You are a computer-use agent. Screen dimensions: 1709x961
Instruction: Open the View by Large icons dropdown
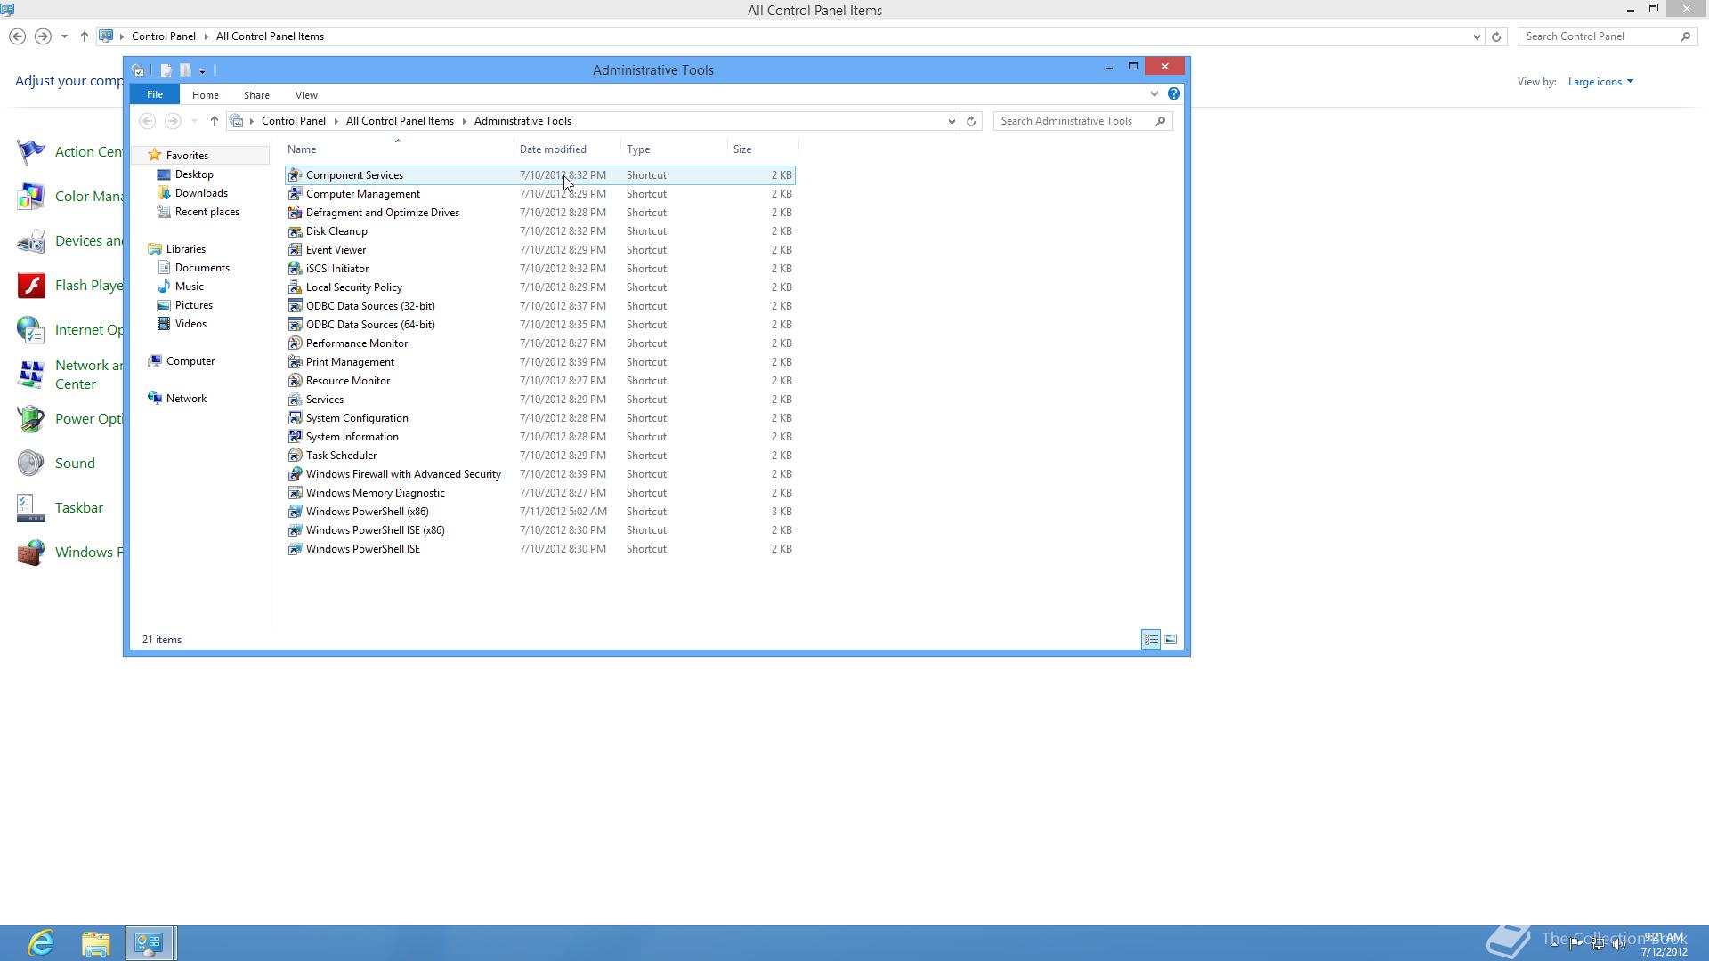(1600, 82)
